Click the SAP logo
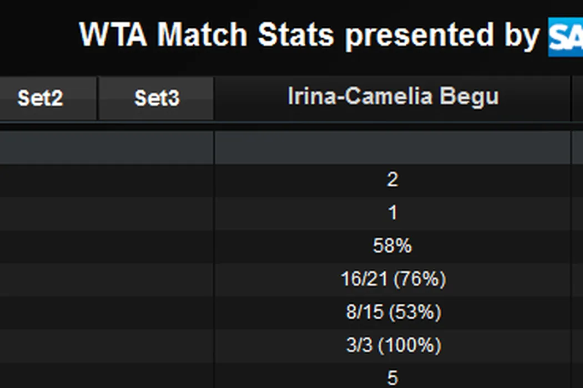Image resolution: width=583 pixels, height=388 pixels. (566, 37)
